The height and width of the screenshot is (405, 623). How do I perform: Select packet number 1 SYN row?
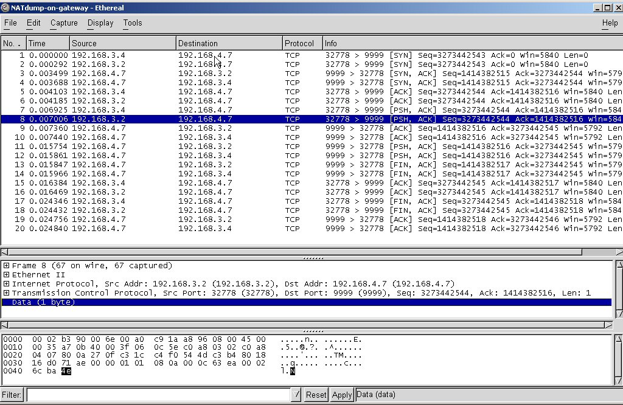click(x=243, y=55)
